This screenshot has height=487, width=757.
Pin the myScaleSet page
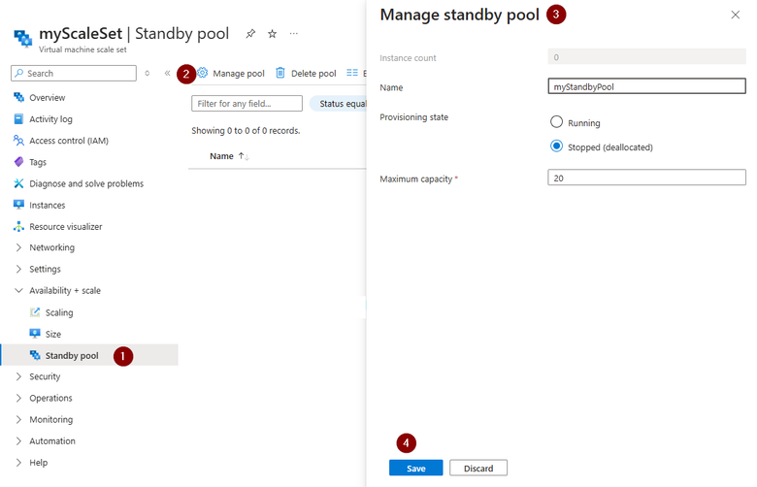(250, 34)
